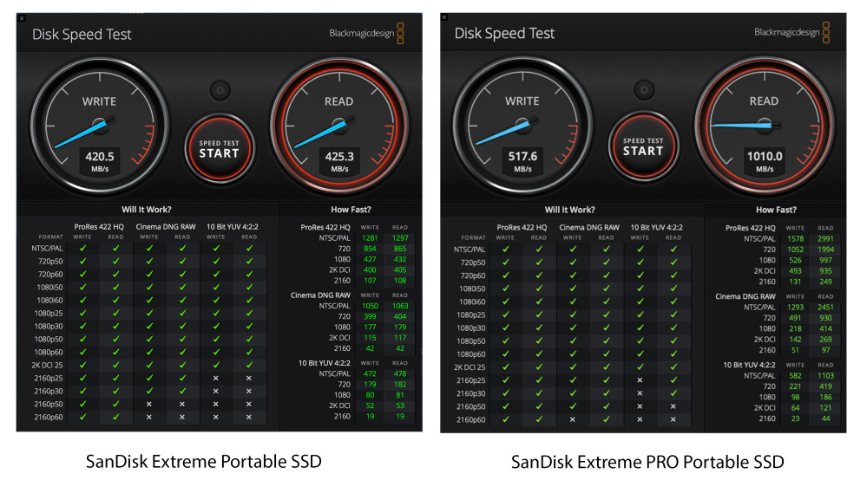The height and width of the screenshot is (493, 867).
Task: Click the 2160p25 format row in the right window
Action: click(x=572, y=380)
